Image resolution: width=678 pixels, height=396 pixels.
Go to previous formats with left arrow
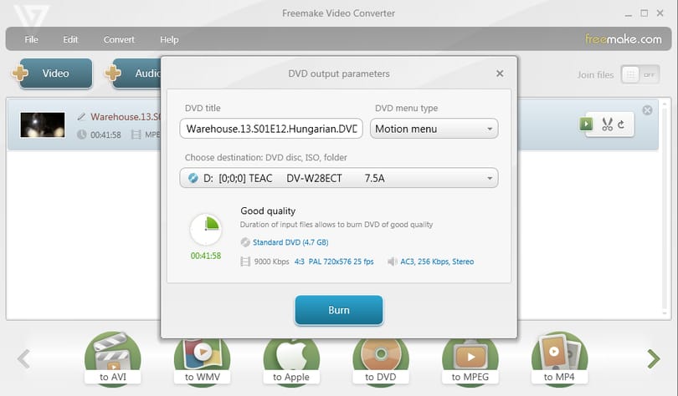(x=23, y=359)
